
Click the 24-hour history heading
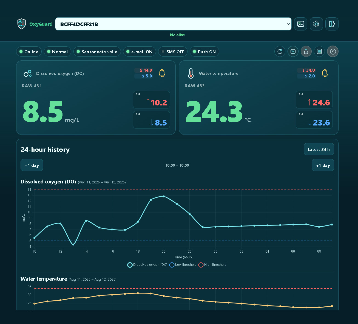[x=45, y=150]
